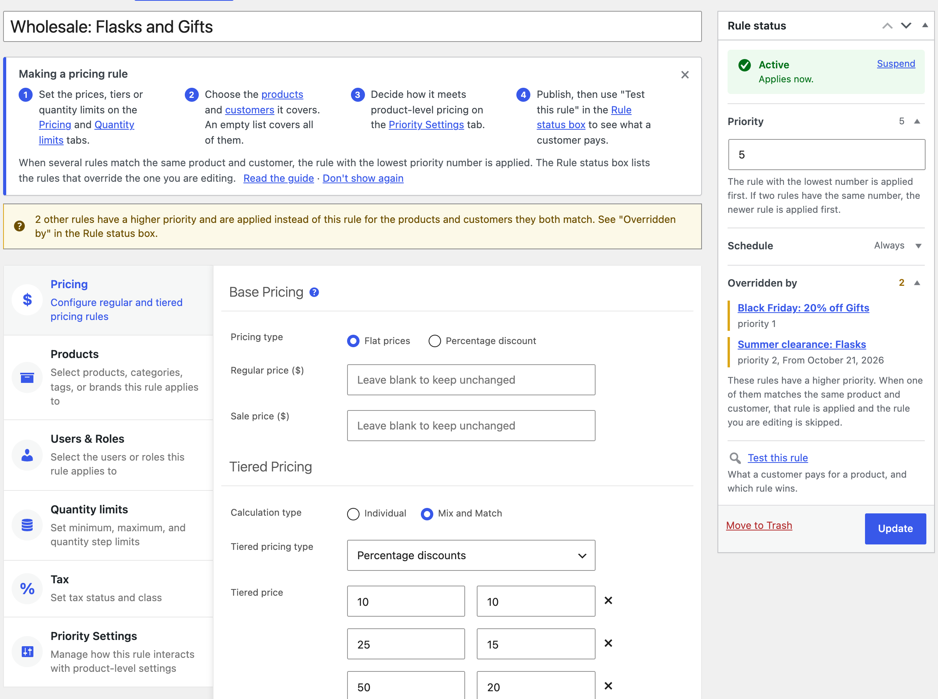Screen dimensions: 938x699
Task: Click the Products box icon
Action: (x=27, y=377)
